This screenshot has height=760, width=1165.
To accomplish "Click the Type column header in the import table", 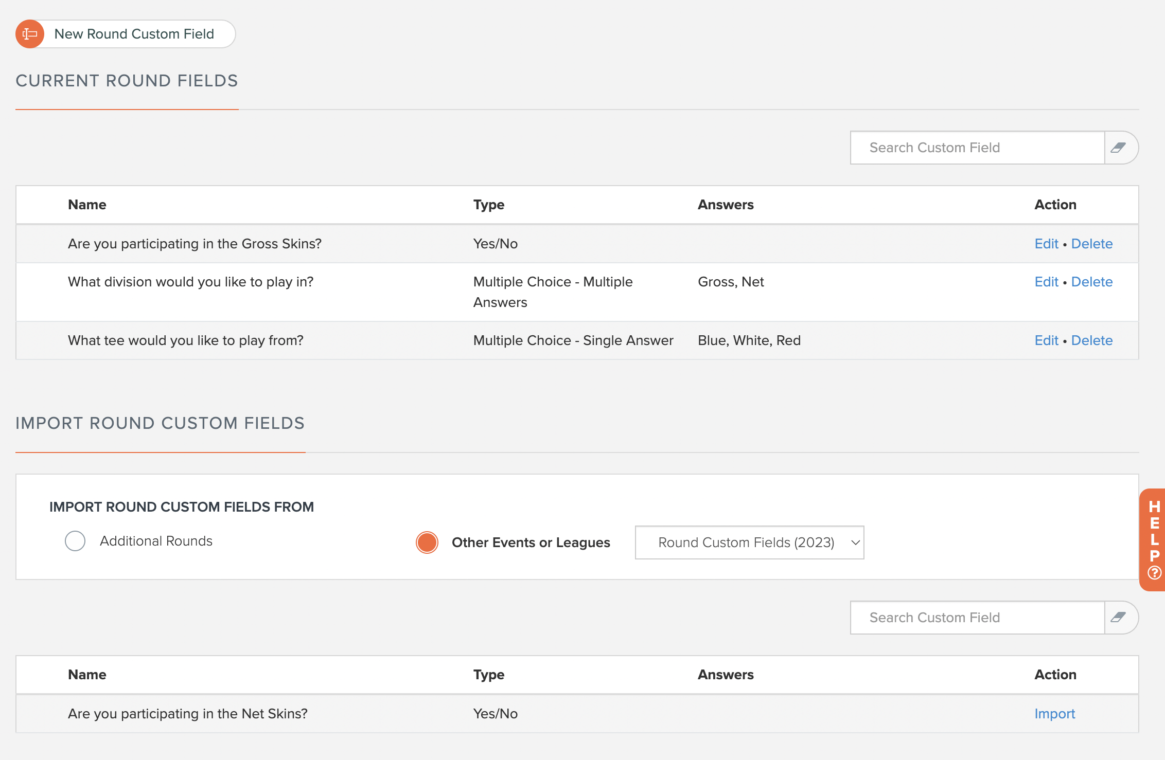I will click(x=489, y=675).
